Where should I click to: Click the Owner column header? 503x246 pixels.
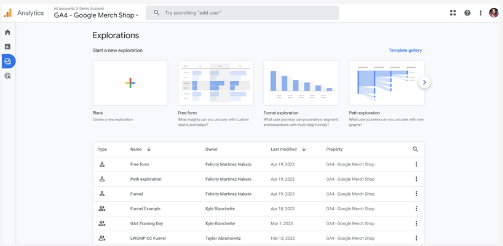click(x=212, y=149)
